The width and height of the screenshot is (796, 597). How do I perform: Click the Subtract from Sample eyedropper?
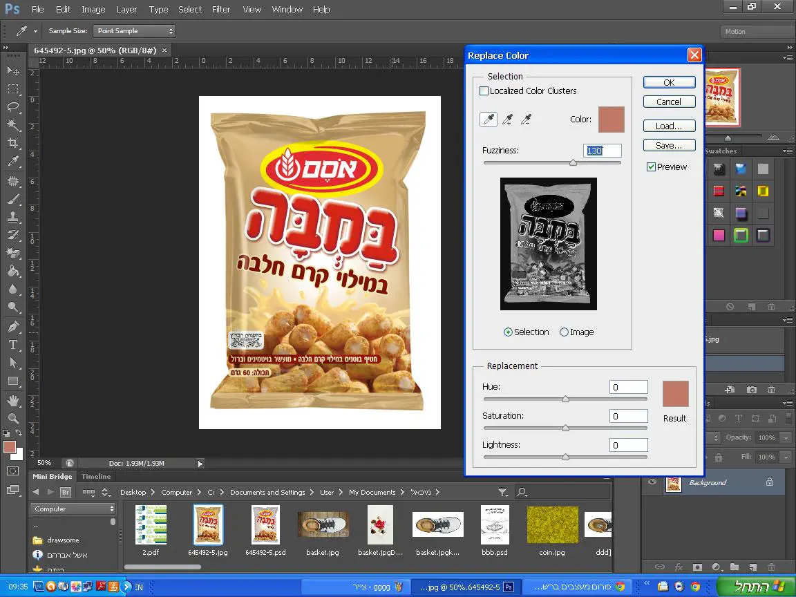[526, 120]
